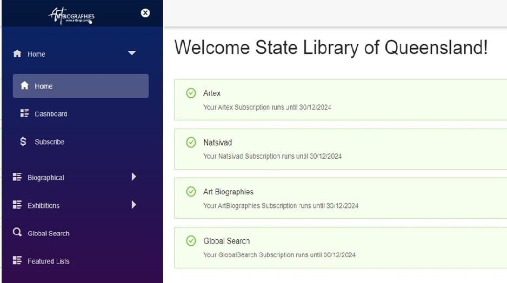
Task: Click the dollar sign Subscribe icon
Action: 23,141
